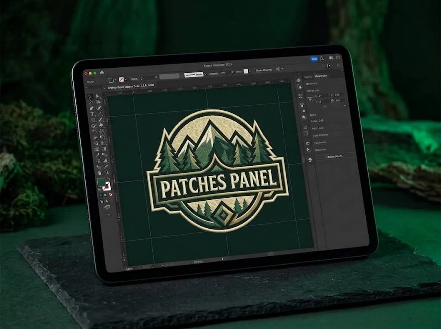Select the Pen tool in the toolbox
This screenshot has height=329, width=441.
click(91, 109)
